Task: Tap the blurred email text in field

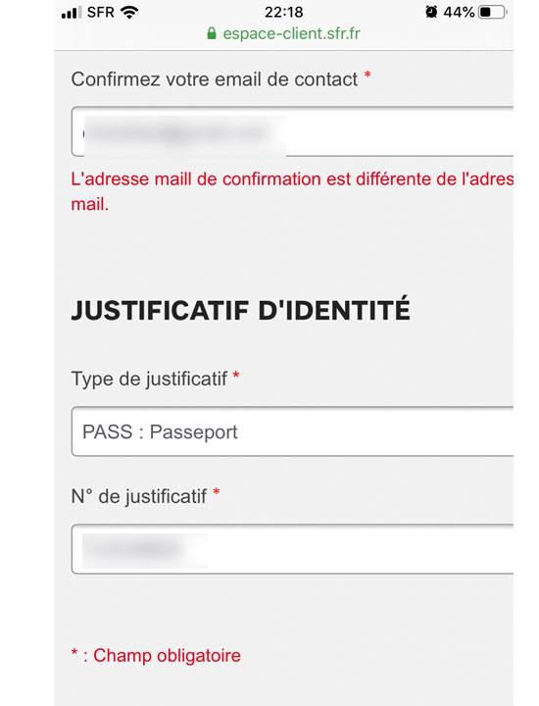Action: tap(184, 134)
